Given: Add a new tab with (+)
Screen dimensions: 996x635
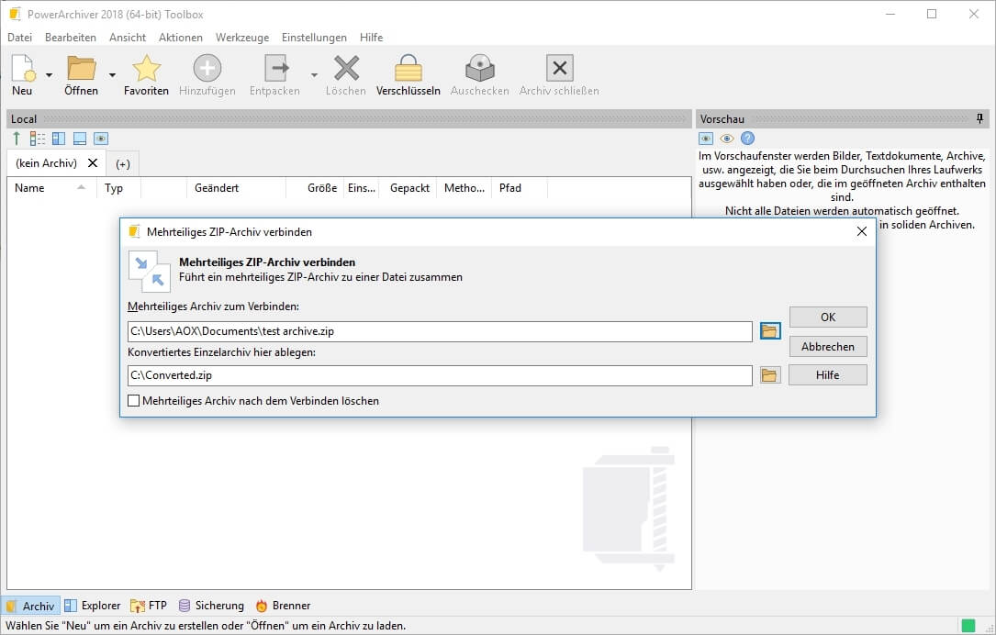Looking at the screenshot, I should 122,163.
